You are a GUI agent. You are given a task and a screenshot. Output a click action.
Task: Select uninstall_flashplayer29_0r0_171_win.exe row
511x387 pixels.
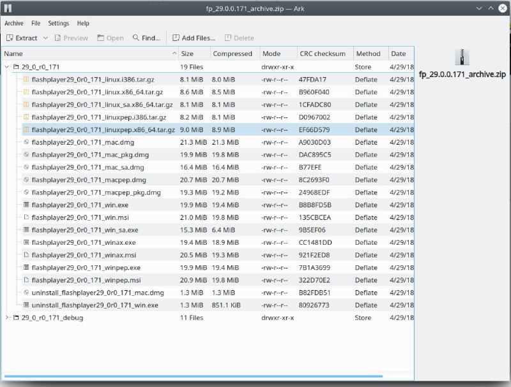pos(95,305)
